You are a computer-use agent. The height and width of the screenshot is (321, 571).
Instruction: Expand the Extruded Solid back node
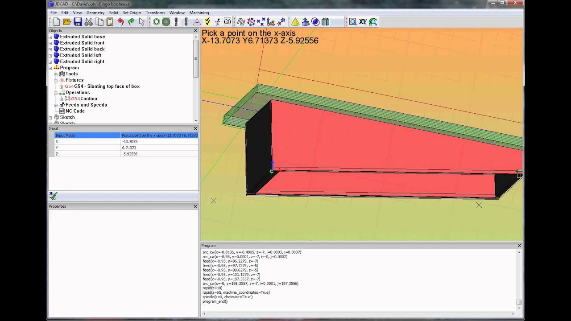pyautogui.click(x=50, y=49)
